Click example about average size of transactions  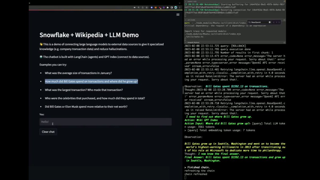pyautogui.click(x=78, y=73)
